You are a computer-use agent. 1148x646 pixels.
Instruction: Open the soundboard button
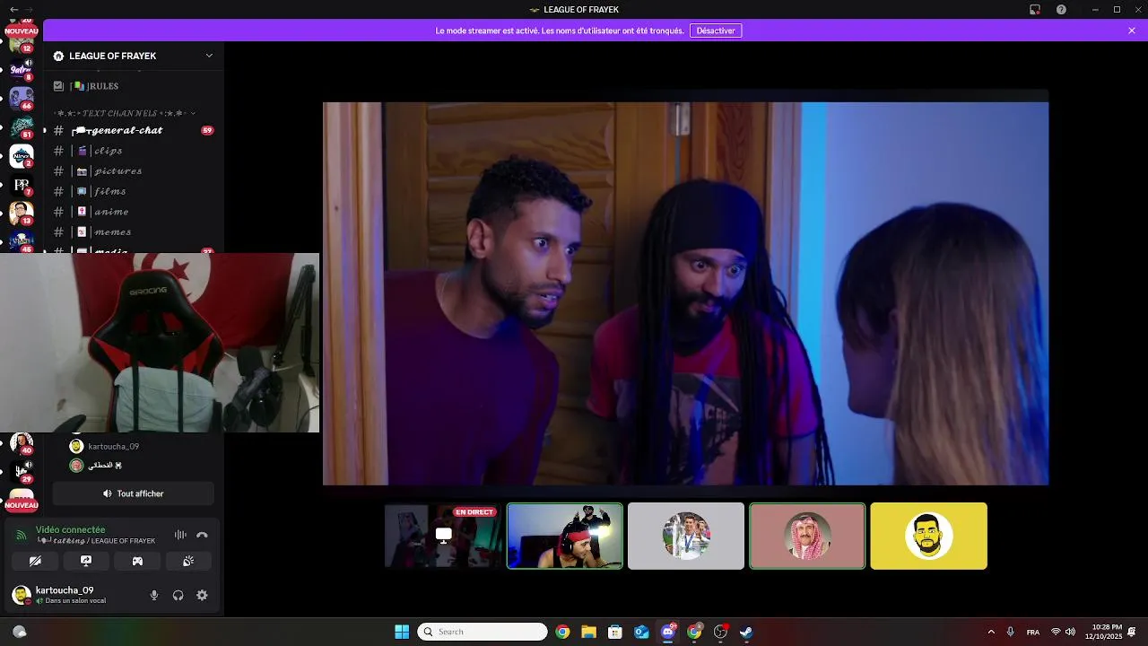[188, 561]
